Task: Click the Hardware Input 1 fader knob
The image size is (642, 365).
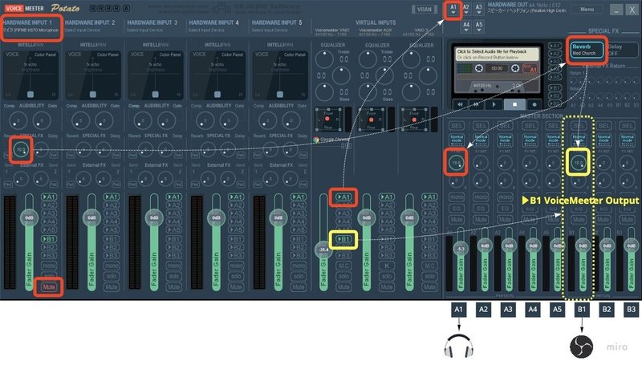Action: pos(29,217)
